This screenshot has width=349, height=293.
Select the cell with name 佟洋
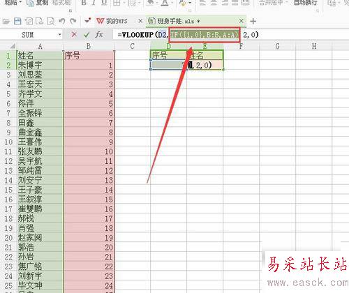point(40,103)
